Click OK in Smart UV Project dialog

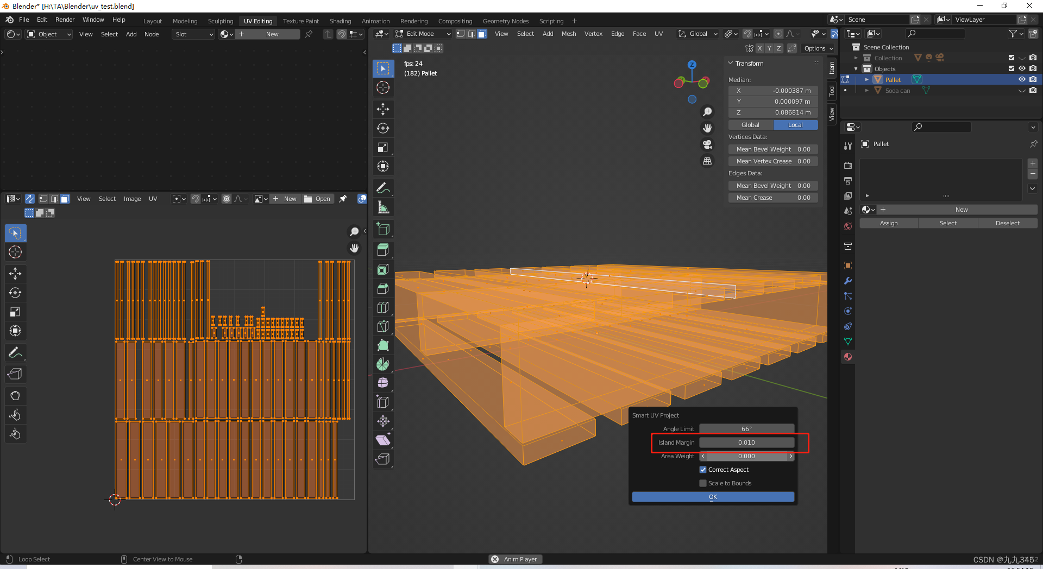pos(713,497)
